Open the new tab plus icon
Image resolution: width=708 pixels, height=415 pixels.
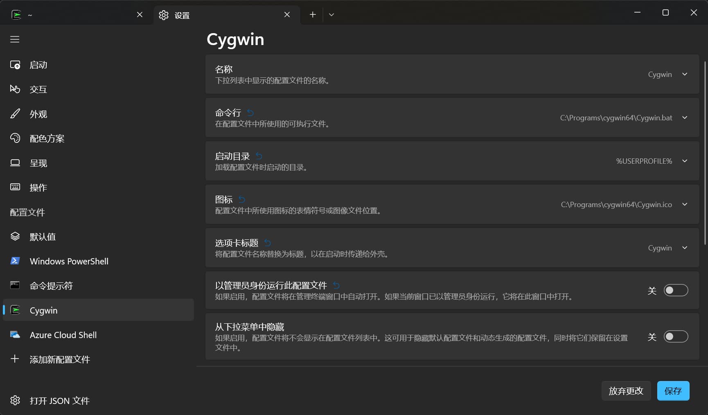click(313, 15)
